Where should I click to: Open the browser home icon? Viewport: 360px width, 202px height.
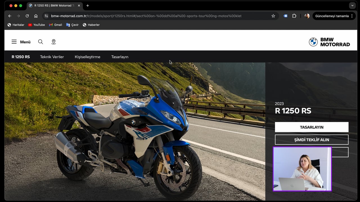tap(36, 16)
